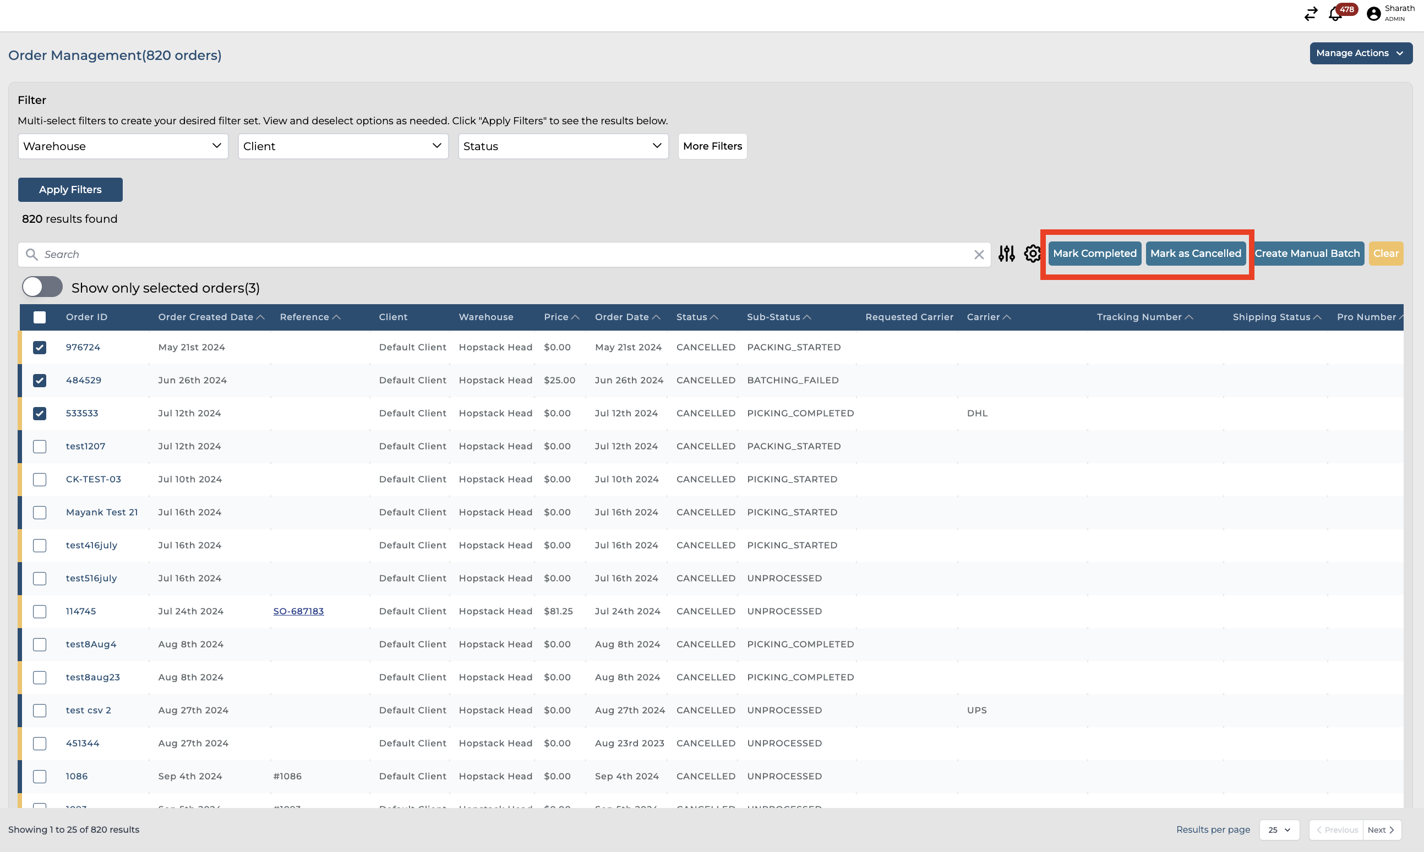Toggle Show only selected orders switch
This screenshot has height=852, width=1424.
[x=42, y=287]
